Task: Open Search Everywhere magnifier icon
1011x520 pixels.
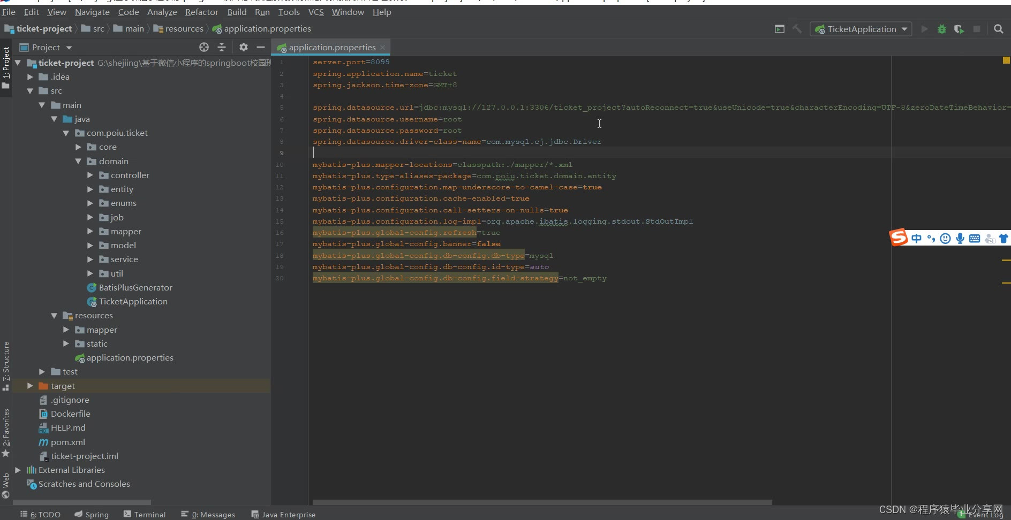Action: [x=999, y=29]
